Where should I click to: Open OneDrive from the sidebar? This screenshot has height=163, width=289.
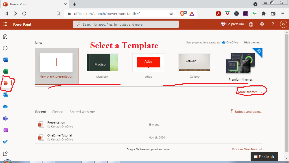click(5, 106)
